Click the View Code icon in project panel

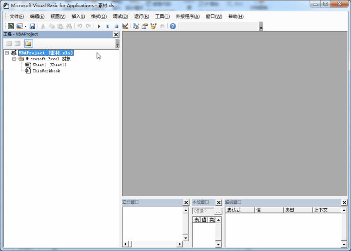9,43
